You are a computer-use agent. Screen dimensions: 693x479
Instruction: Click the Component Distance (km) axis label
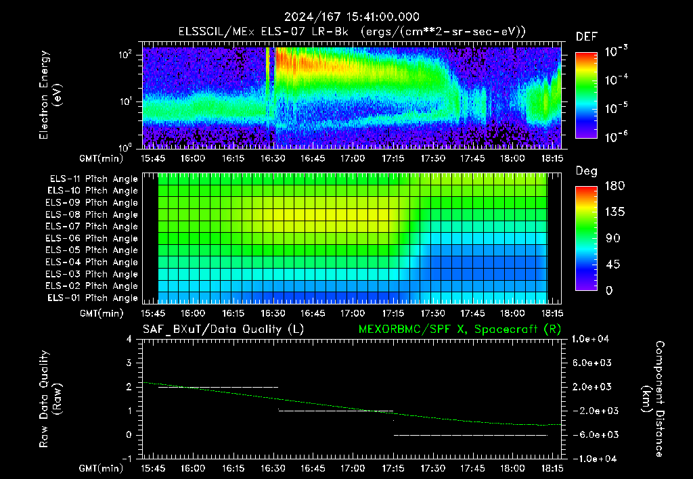click(x=653, y=398)
